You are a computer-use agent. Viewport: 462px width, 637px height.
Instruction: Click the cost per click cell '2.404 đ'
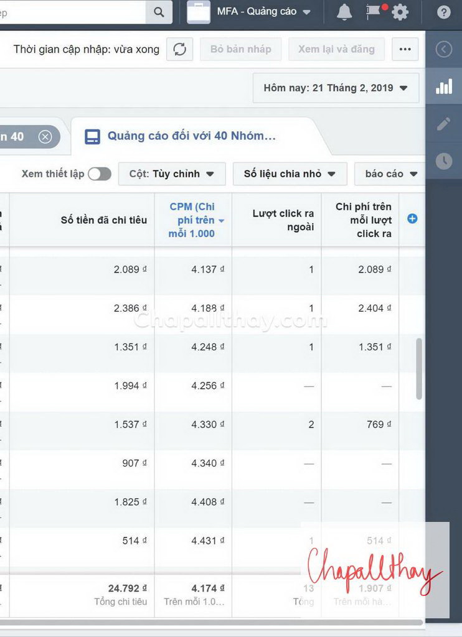click(x=375, y=309)
